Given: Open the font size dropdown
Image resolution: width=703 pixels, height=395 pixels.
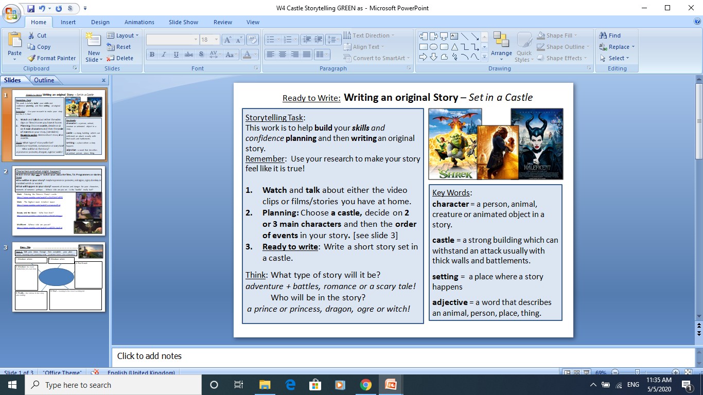Looking at the screenshot, I should 216,40.
